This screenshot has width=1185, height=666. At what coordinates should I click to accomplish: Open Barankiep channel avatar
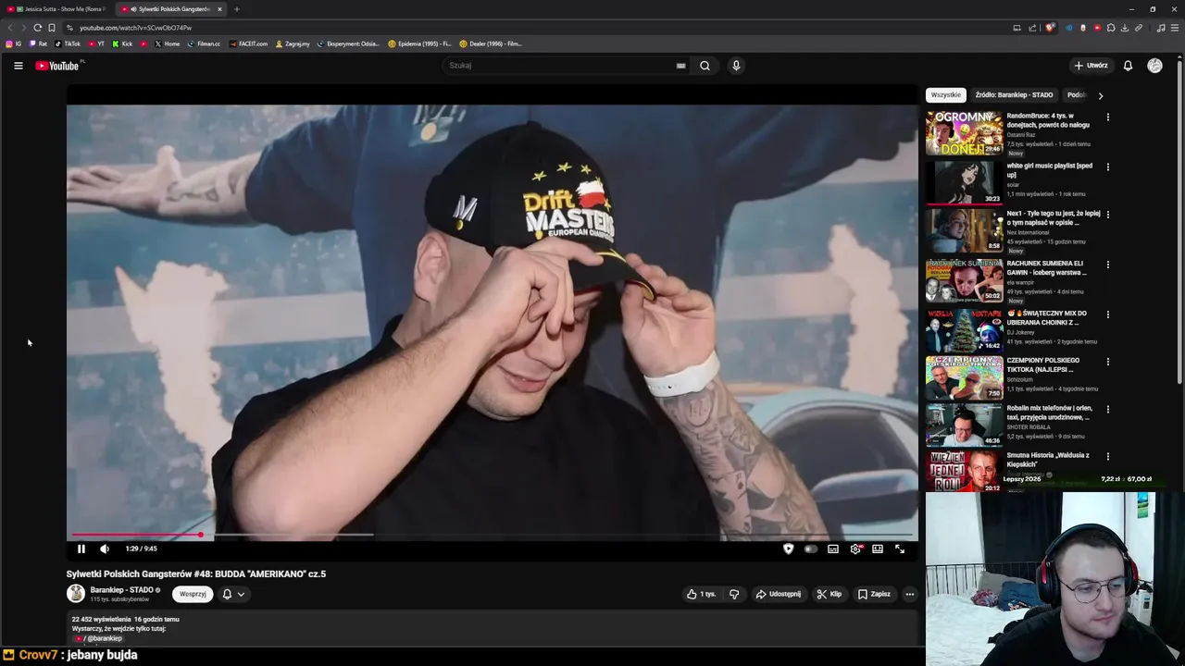[x=76, y=594]
